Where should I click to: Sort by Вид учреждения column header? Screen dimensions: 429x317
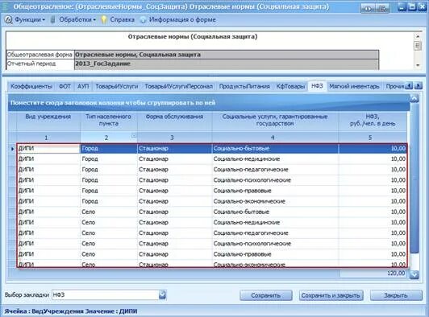click(x=48, y=120)
